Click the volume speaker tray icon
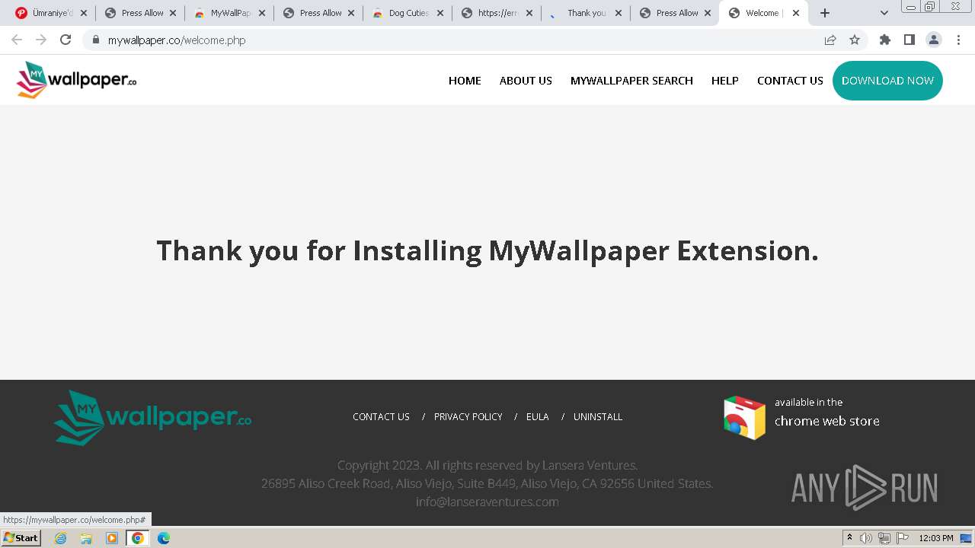Viewport: 975px width, 548px height. (866, 538)
